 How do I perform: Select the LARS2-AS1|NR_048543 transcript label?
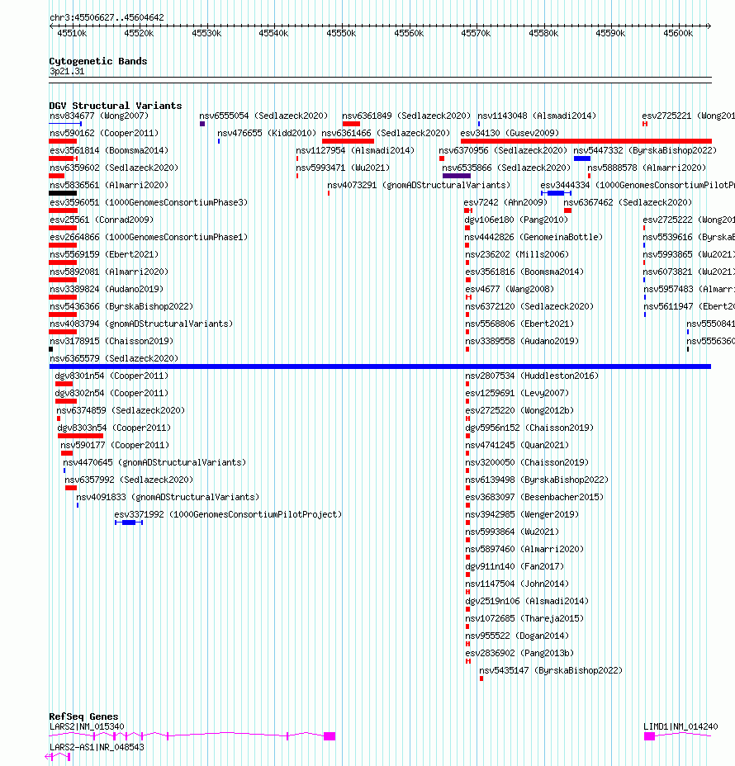click(97, 747)
